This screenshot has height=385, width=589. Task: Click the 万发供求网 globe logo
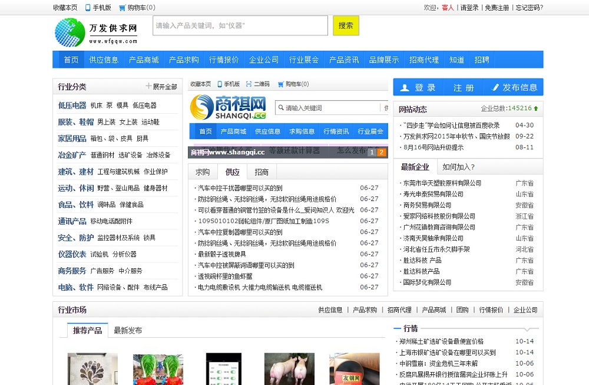70,32
